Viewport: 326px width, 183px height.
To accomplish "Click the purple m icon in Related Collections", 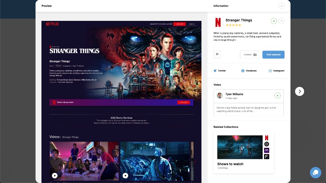I will coord(267,150).
